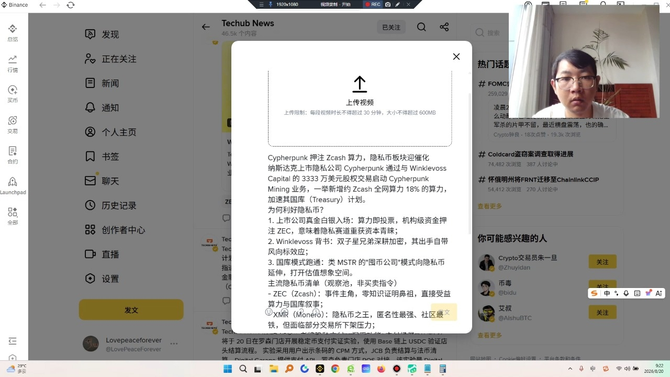Open 全部 all apps in sidebar

pos(13,216)
